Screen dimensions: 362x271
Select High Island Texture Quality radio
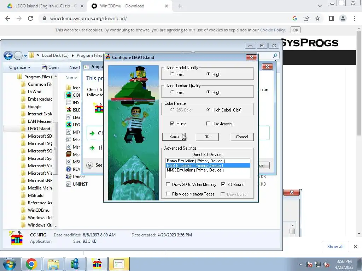pyautogui.click(x=208, y=92)
